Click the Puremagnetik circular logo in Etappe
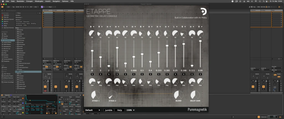 204,12
